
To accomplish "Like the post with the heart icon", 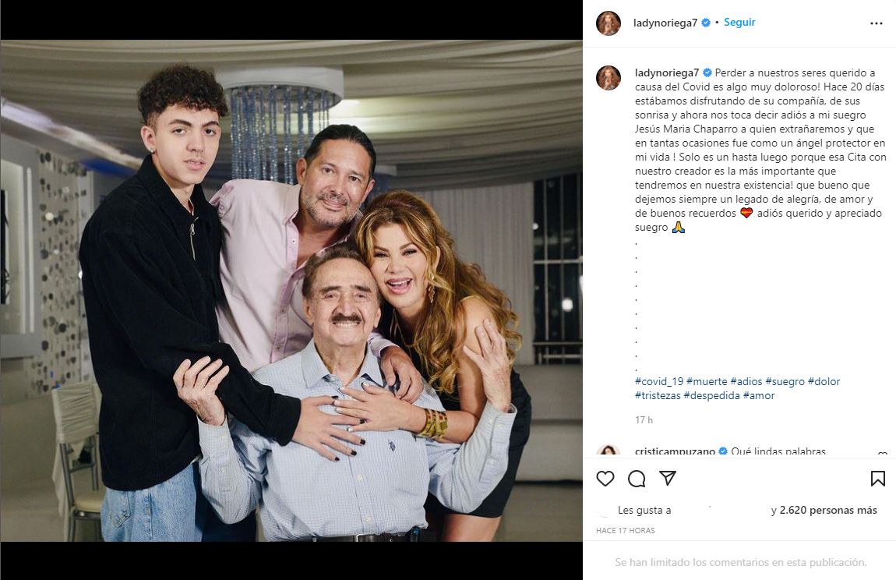I will tap(605, 479).
